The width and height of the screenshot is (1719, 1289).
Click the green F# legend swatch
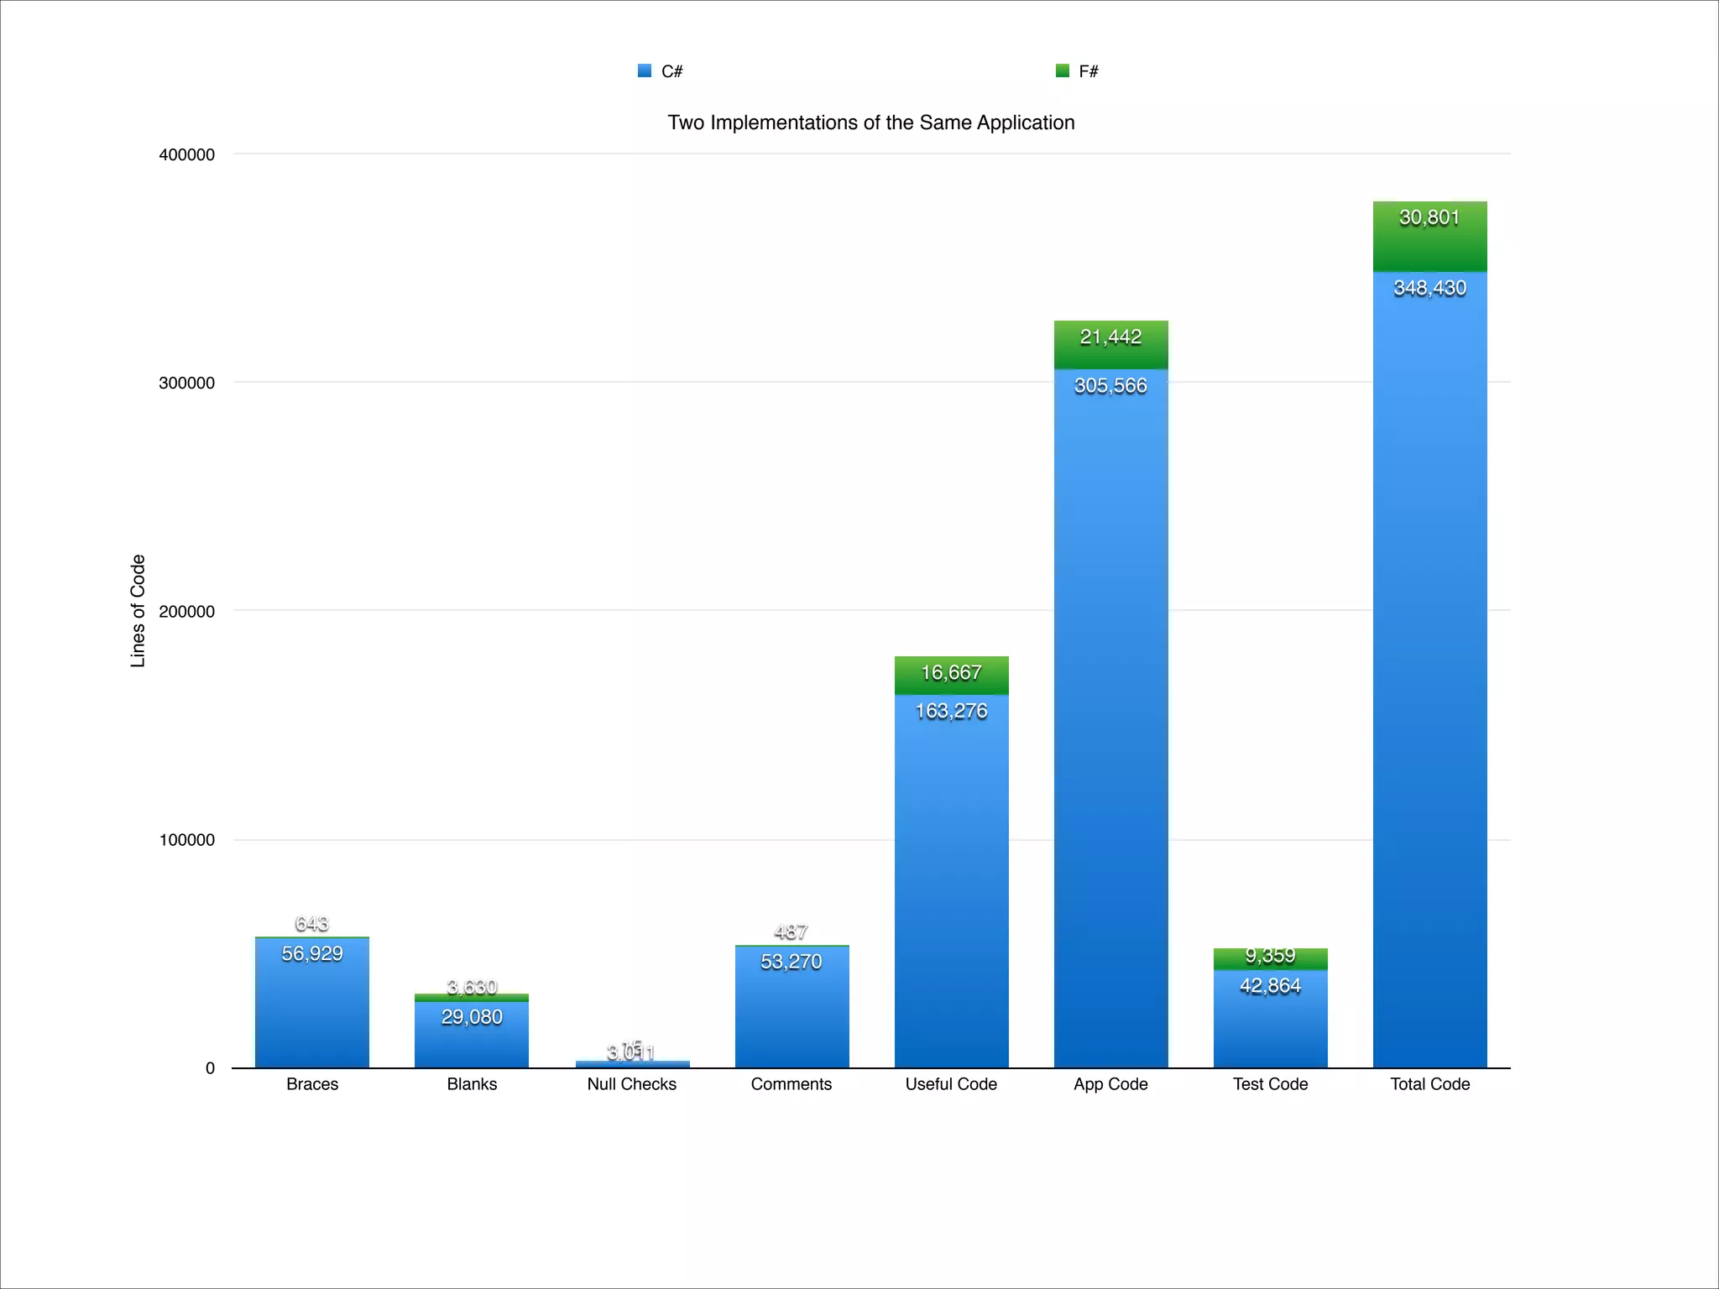coord(1063,70)
